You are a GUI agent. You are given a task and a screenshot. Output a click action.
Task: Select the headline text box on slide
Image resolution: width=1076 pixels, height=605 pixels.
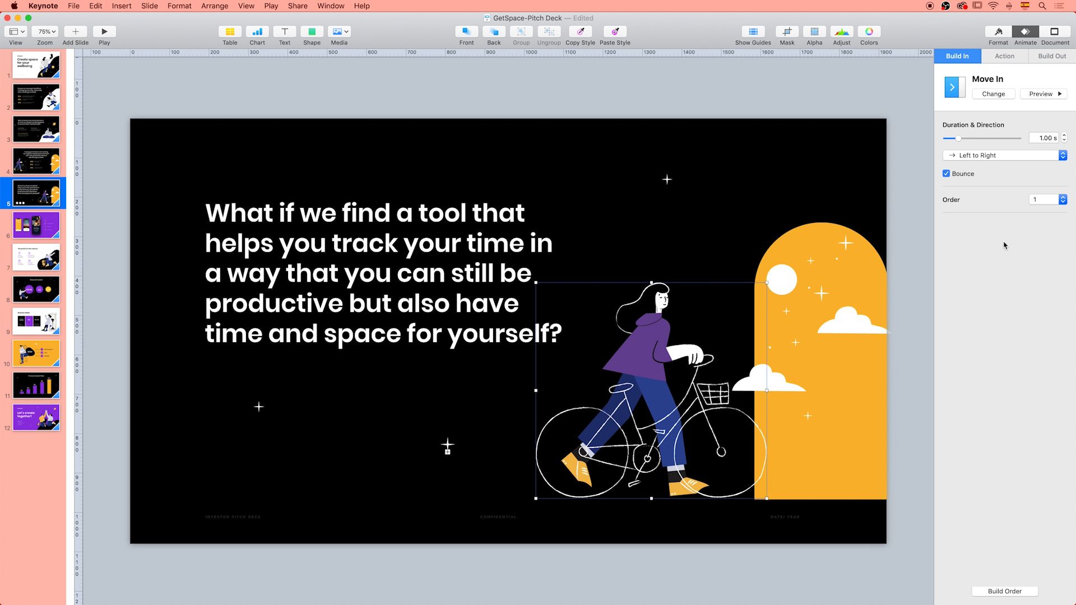(x=383, y=273)
